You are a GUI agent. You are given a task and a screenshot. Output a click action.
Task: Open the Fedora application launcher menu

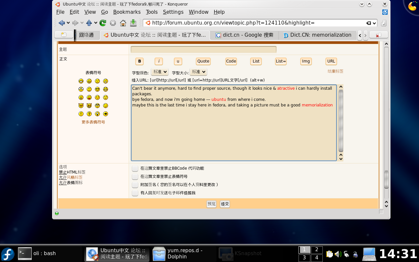coord(8,254)
